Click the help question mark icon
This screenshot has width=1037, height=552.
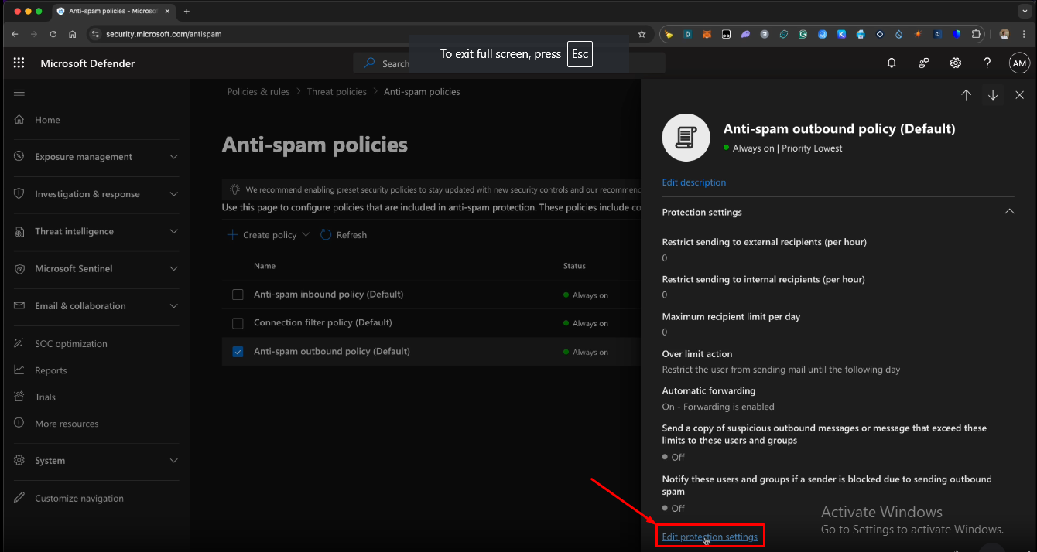click(x=987, y=63)
